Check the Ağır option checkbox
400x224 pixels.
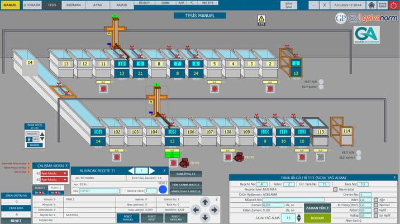[x=375, y=199]
